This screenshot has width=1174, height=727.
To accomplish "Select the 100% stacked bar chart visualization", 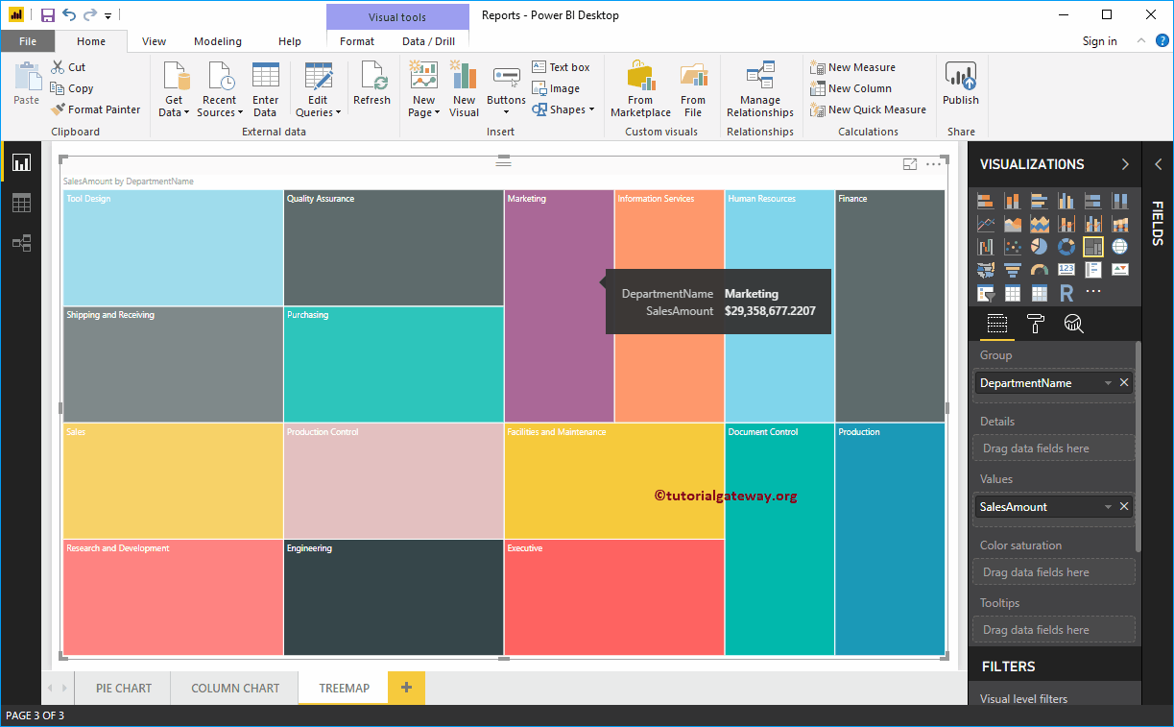I will tap(1093, 201).
